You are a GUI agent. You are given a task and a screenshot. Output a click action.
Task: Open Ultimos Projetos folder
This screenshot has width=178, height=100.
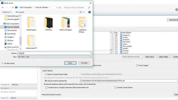click(66, 24)
